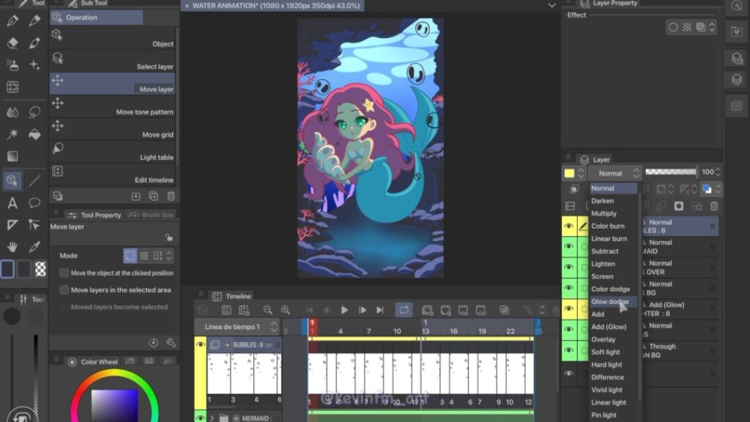
Task: Open the document tab list chevron
Action: pyautogui.click(x=552, y=6)
